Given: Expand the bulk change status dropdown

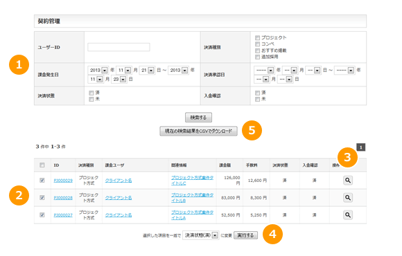Looking at the screenshot, I should tap(201, 235).
